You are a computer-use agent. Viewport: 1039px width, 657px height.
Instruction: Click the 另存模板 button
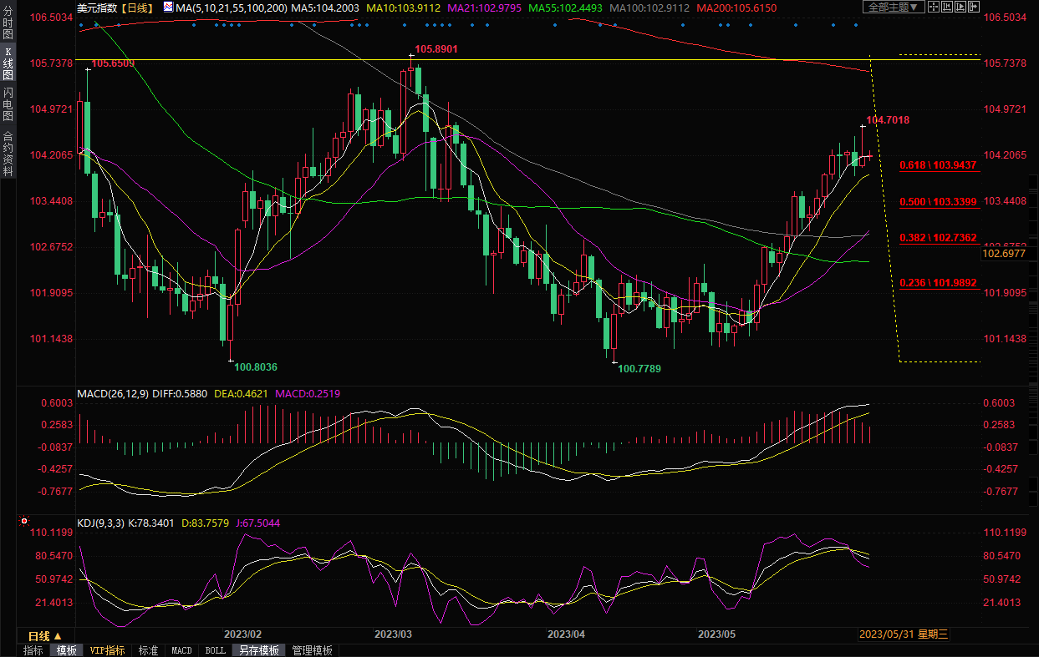pos(258,650)
